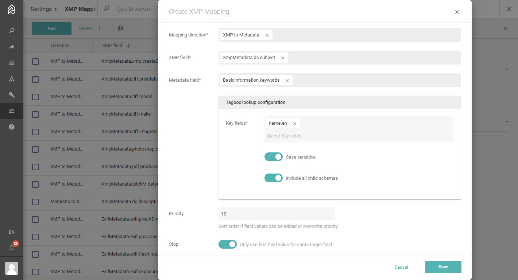The height and width of the screenshot is (280, 518).
Task: Remove the XmpMetadata.dc.subject tag
Action: (x=283, y=58)
